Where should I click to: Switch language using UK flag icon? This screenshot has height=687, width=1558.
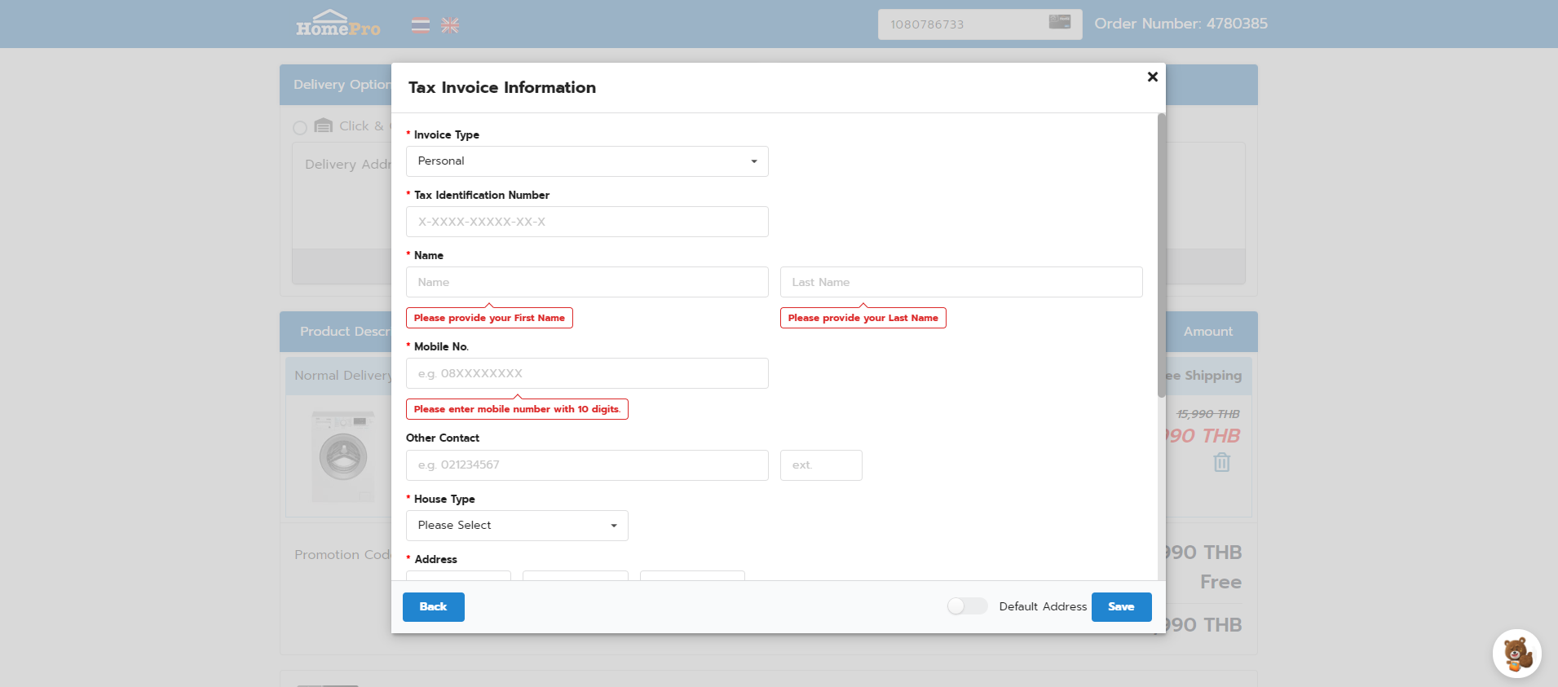(x=450, y=25)
